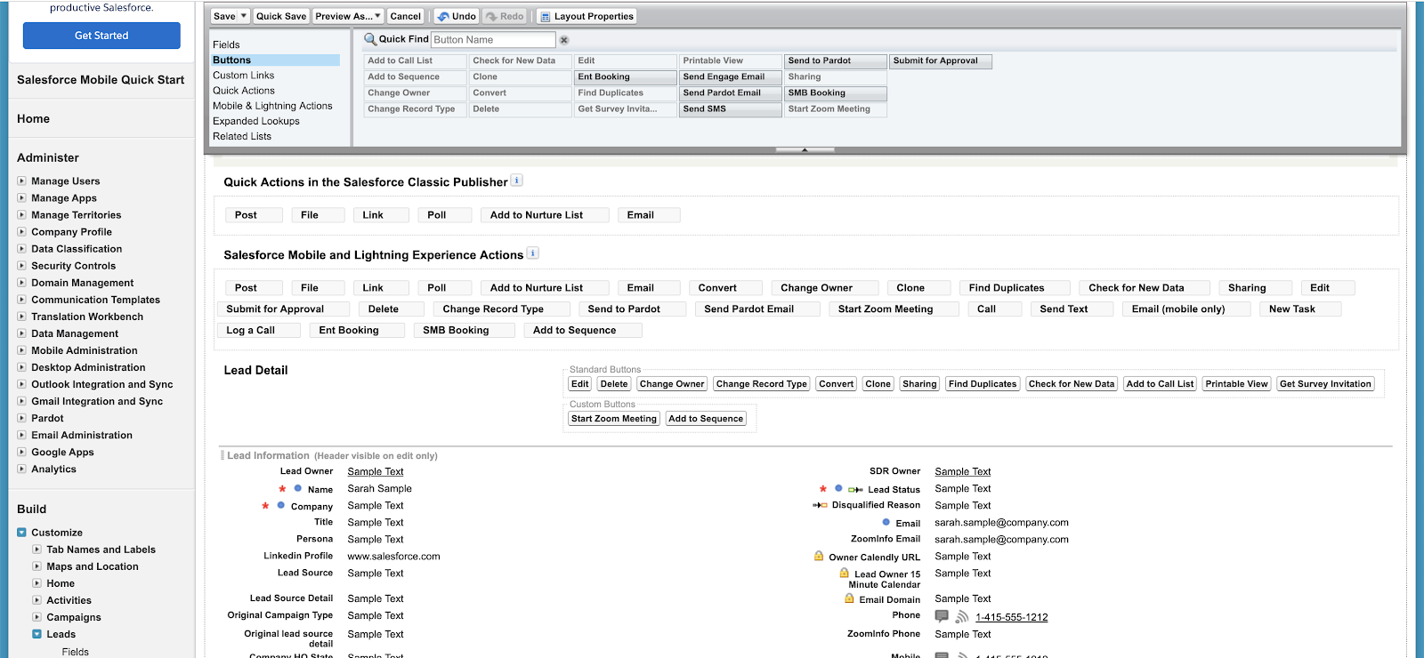
Task: Click the controlling field icon on Lead Status
Action: pos(855,489)
